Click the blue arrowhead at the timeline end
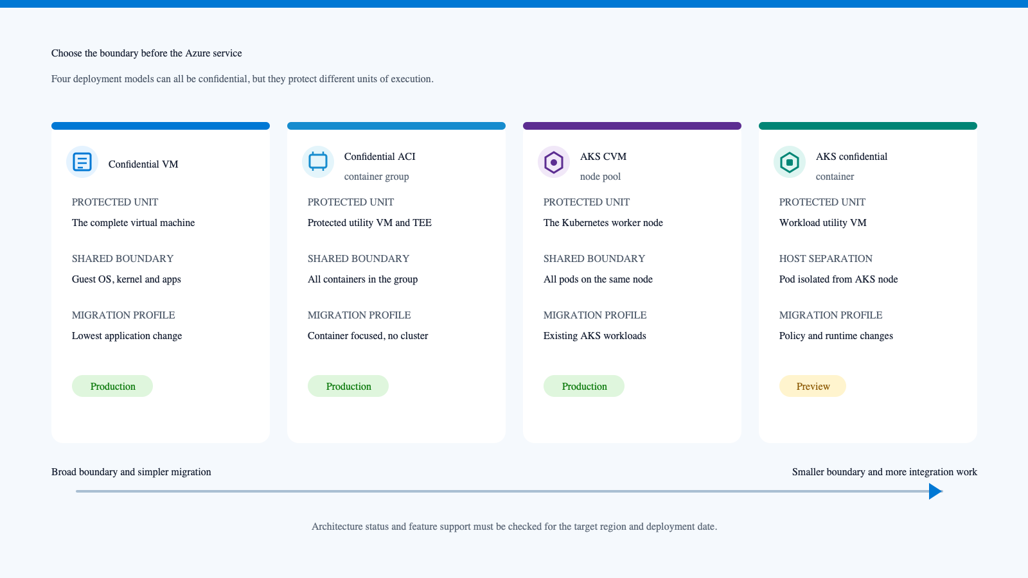This screenshot has width=1028, height=578. tap(936, 491)
